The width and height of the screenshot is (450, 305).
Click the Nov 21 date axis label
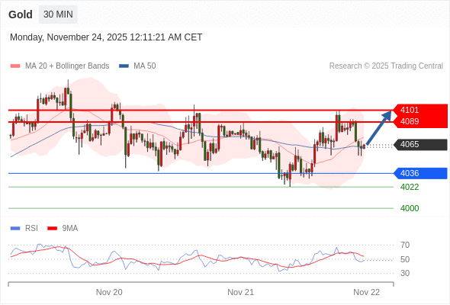[240, 292]
